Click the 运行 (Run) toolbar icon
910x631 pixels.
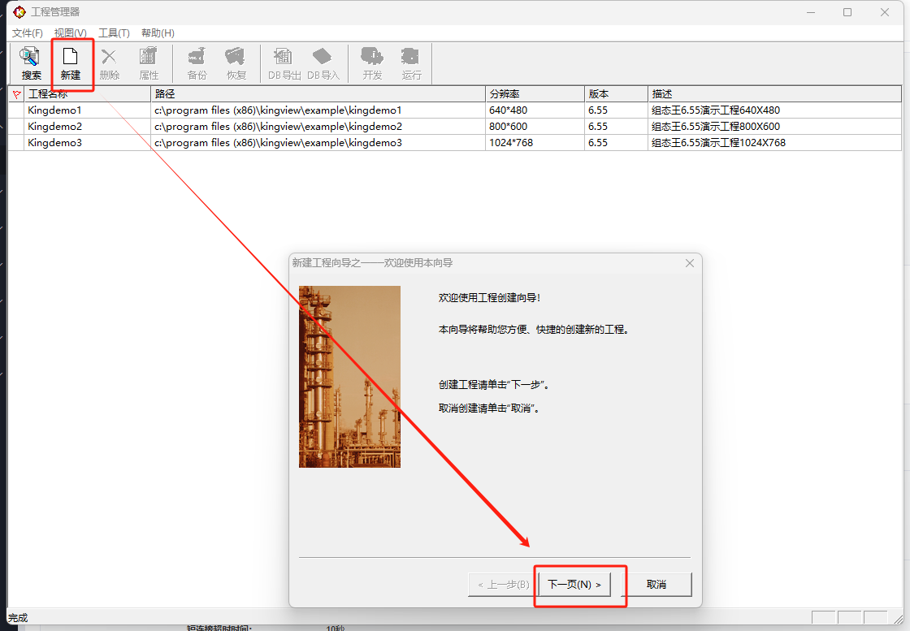coord(411,63)
